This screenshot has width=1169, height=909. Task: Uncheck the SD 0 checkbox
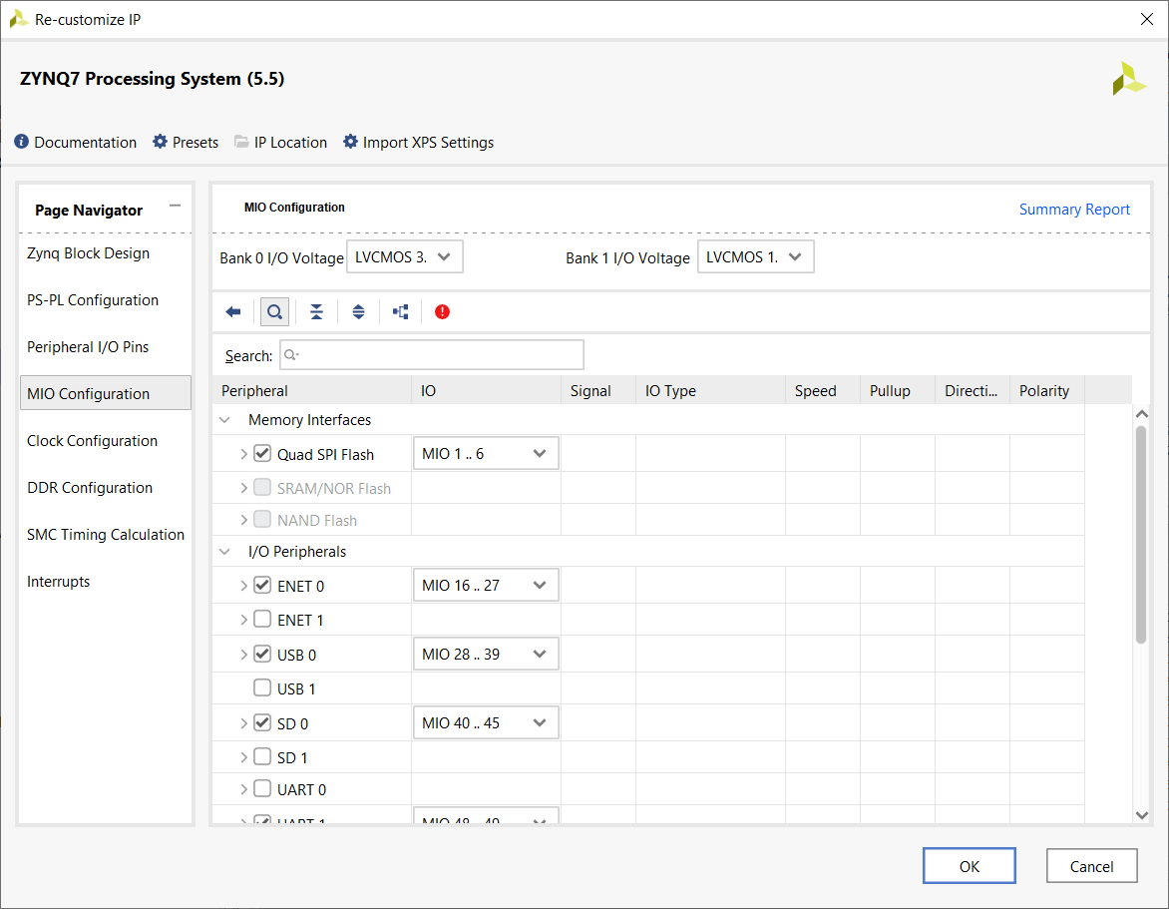click(262, 722)
